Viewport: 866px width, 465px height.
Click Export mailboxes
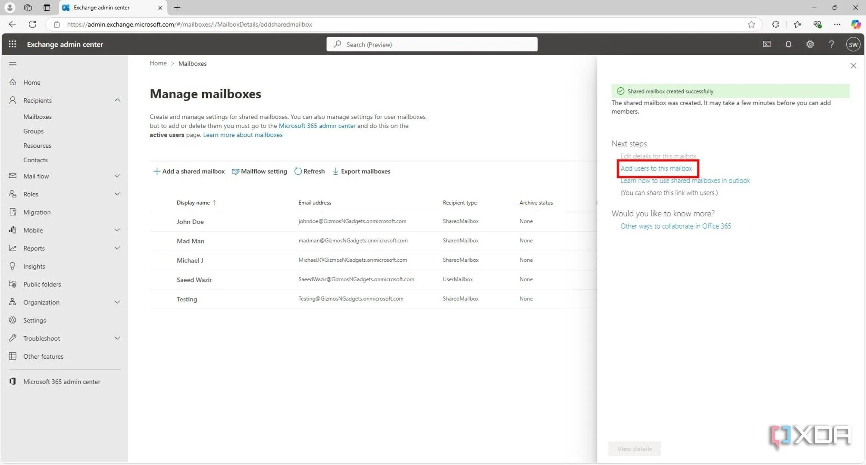pos(361,171)
